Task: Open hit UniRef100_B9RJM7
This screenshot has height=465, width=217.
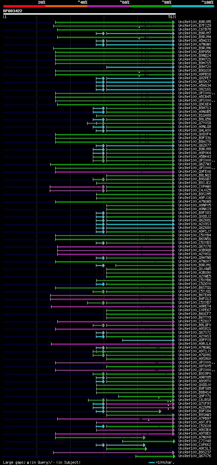Action: [x=195, y=33]
